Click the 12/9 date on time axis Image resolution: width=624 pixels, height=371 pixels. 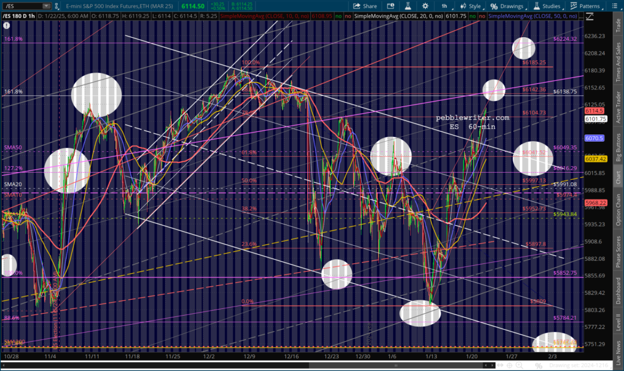click(x=249, y=356)
